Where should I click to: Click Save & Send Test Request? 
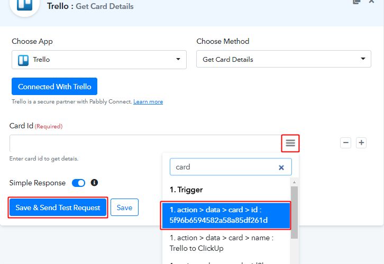click(58, 208)
